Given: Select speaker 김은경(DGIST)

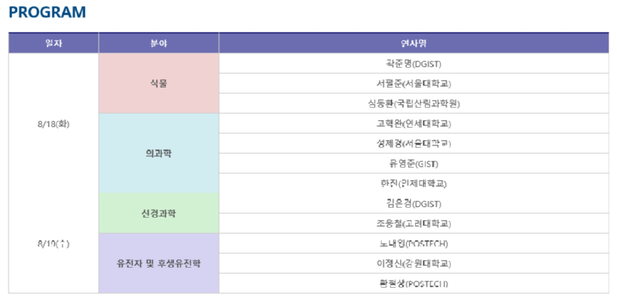Looking at the screenshot, I should 414,204.
